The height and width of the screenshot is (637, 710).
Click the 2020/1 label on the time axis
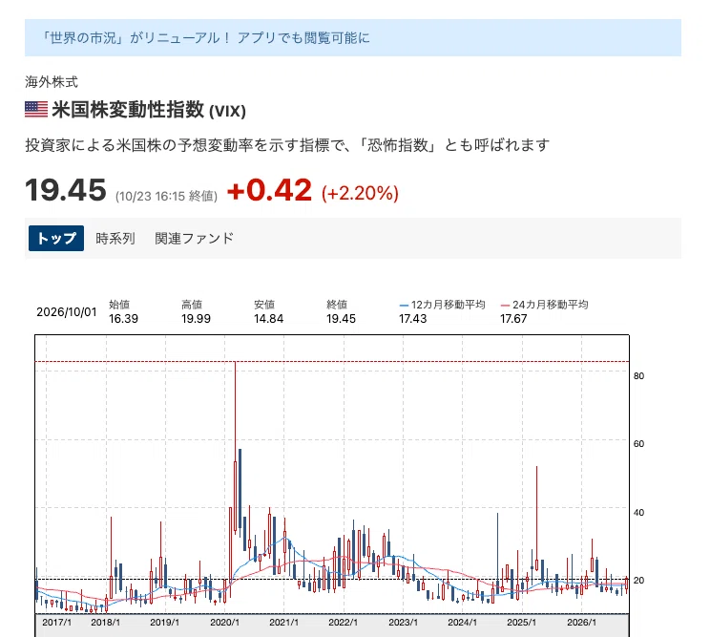224,622
